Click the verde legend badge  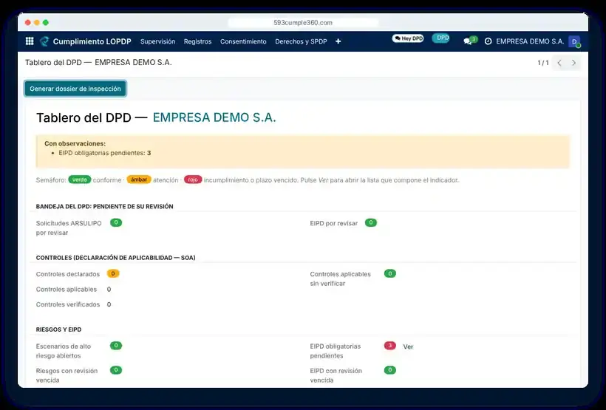pos(80,180)
